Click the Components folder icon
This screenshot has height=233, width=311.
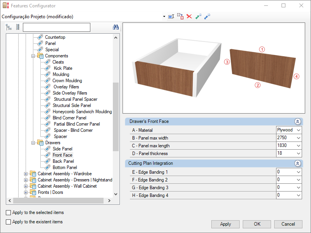click(40, 56)
